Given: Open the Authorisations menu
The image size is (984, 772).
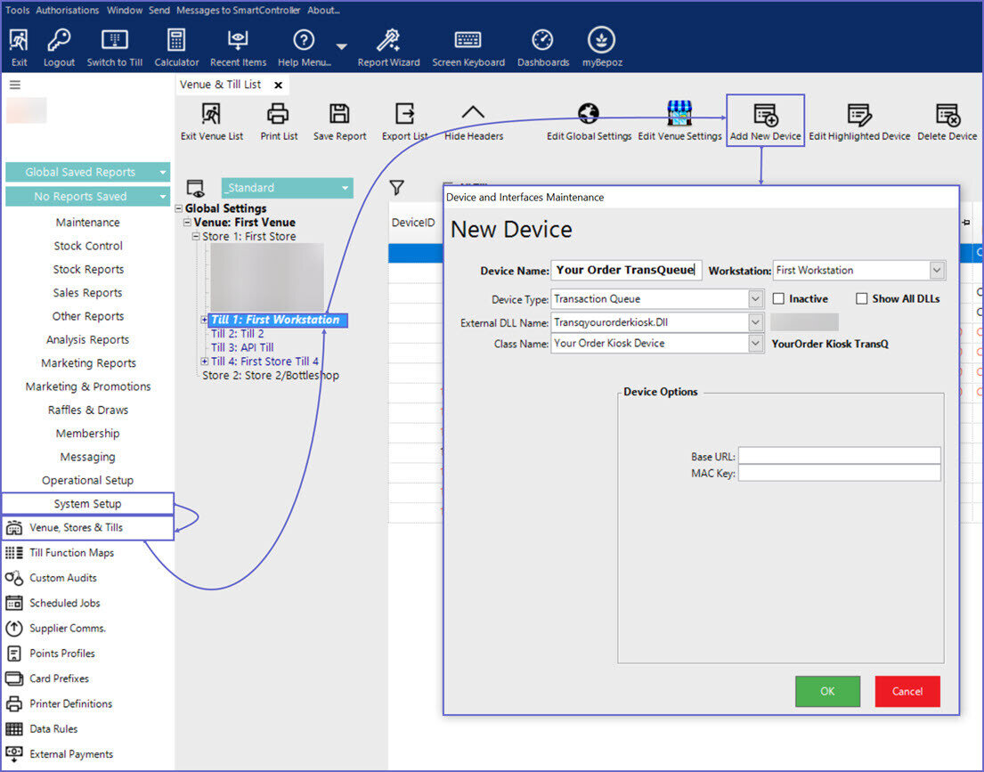Looking at the screenshot, I should click(68, 10).
